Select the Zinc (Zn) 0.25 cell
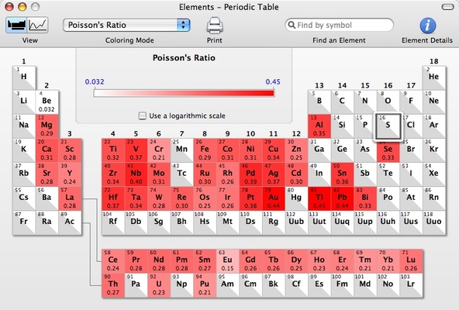The image size is (459, 310). pyautogui.click(x=296, y=150)
